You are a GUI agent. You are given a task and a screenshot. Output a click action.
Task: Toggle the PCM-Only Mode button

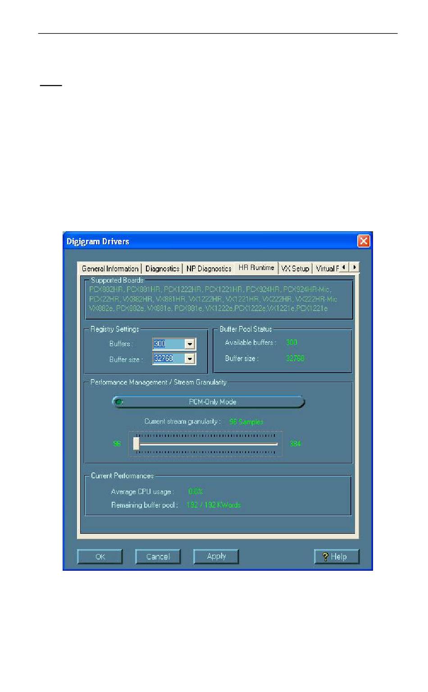pos(209,402)
